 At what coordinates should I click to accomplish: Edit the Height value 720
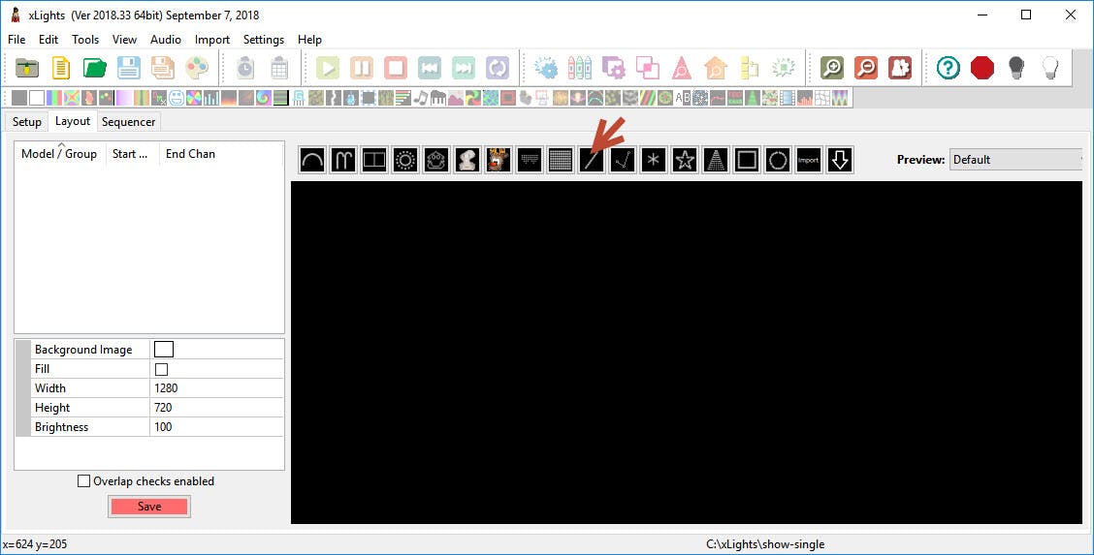tap(216, 408)
